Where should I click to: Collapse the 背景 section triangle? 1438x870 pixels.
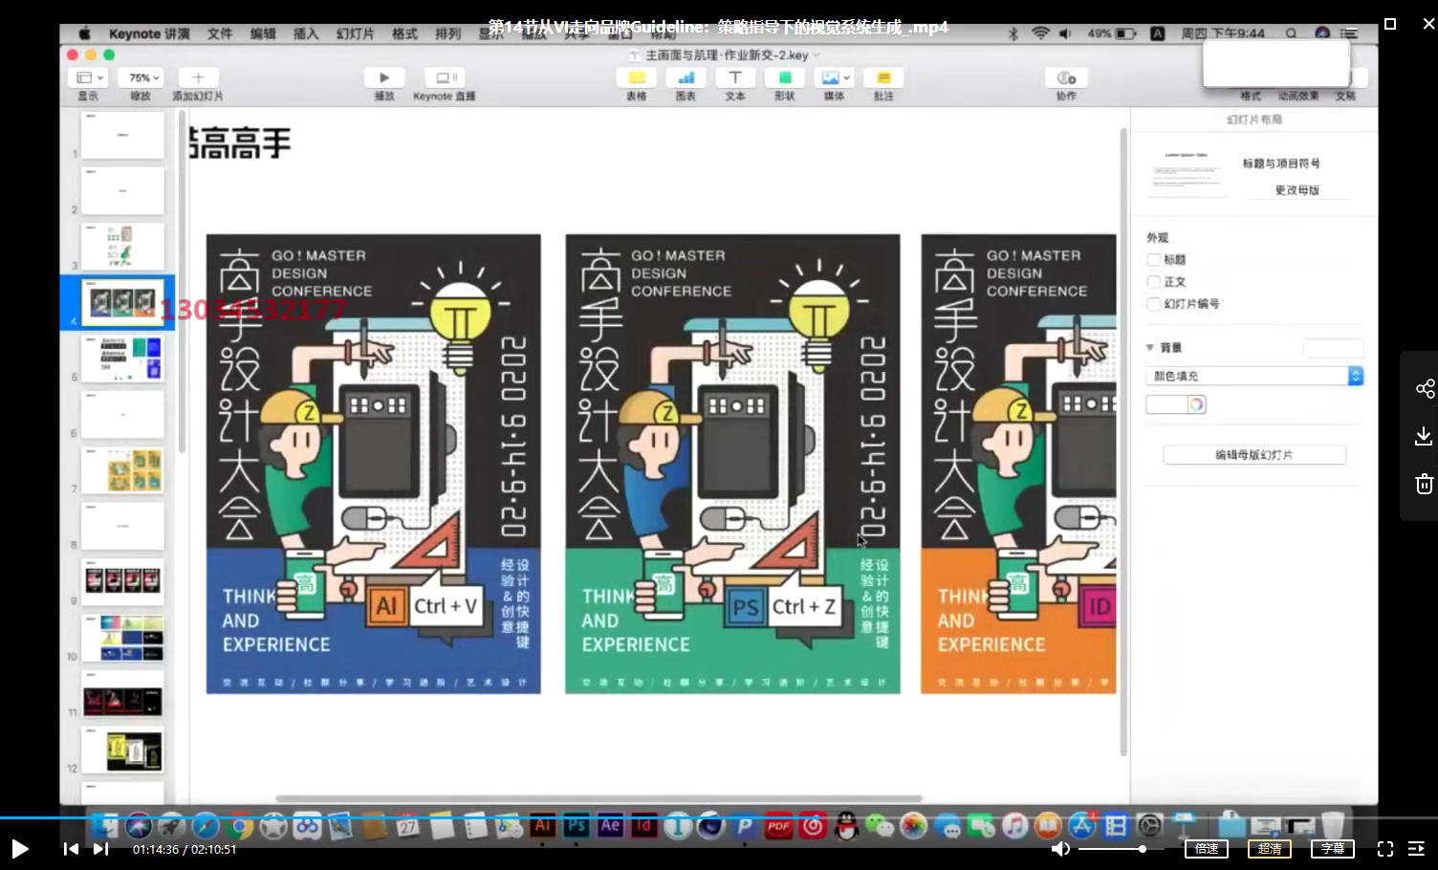(x=1150, y=348)
